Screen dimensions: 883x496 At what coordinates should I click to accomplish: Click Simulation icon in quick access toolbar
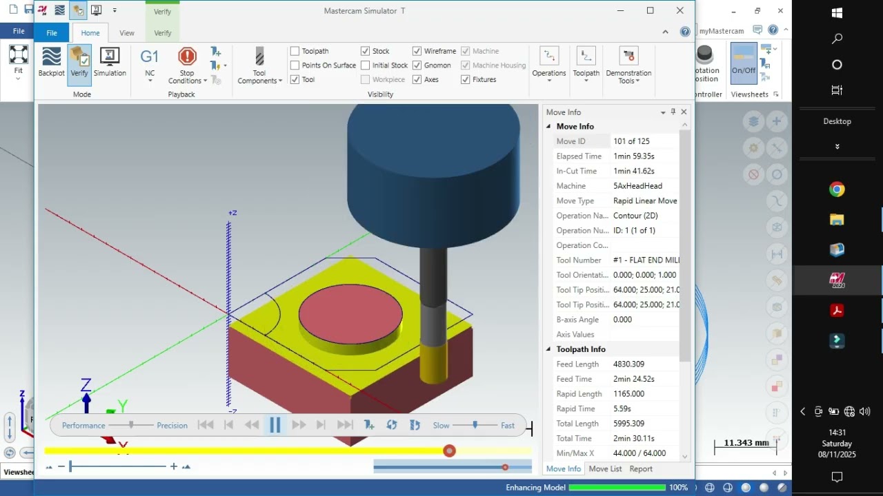[x=96, y=10]
